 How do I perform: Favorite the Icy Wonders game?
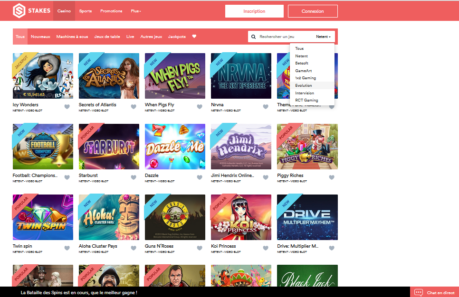[x=67, y=107]
